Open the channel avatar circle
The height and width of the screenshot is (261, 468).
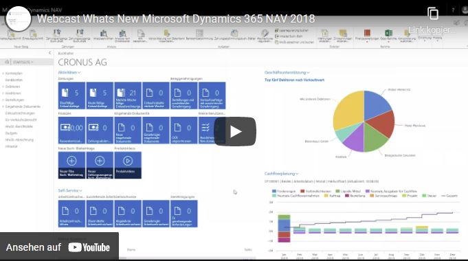click(x=19, y=19)
